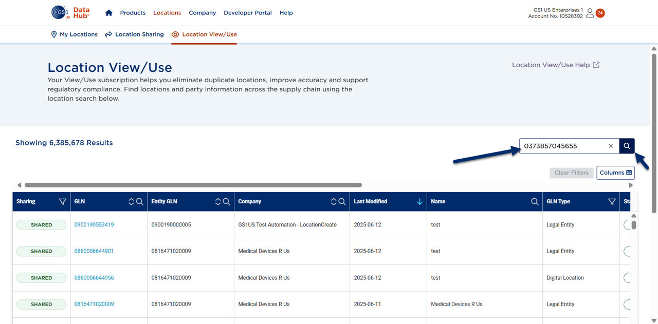Search within the Company column
658x324 pixels.
342,202
